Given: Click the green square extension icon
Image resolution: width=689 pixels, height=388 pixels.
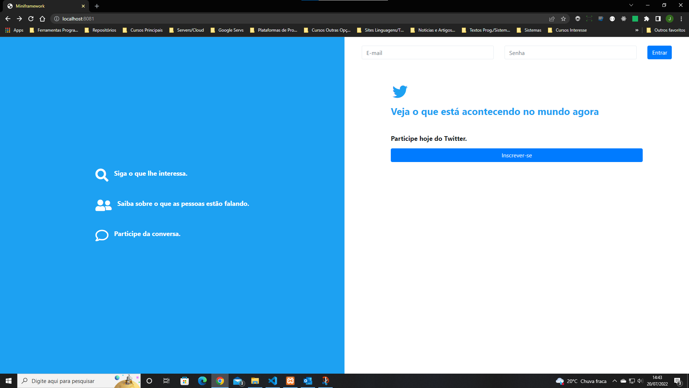Looking at the screenshot, I should click(x=635, y=19).
